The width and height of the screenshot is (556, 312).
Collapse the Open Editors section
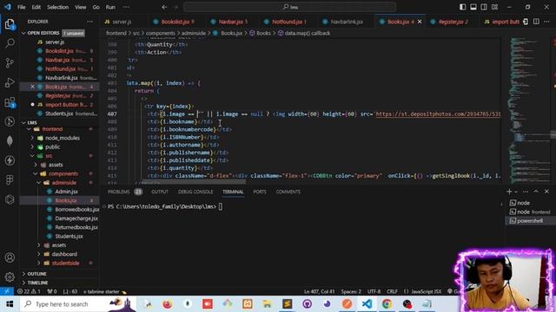pyautogui.click(x=43, y=33)
